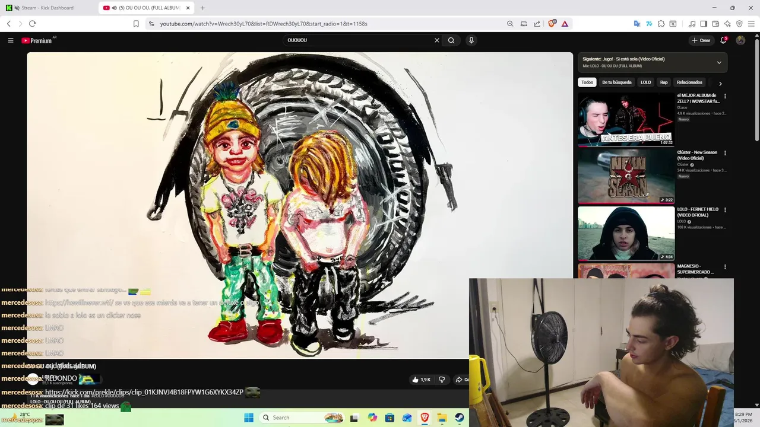Open options for Clúster New Season video
Image resolution: width=760 pixels, height=427 pixels.
point(724,153)
